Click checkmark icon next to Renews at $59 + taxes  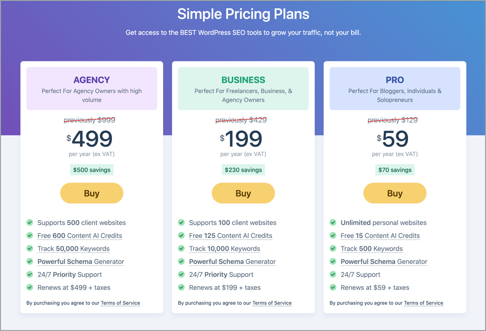[x=333, y=288]
